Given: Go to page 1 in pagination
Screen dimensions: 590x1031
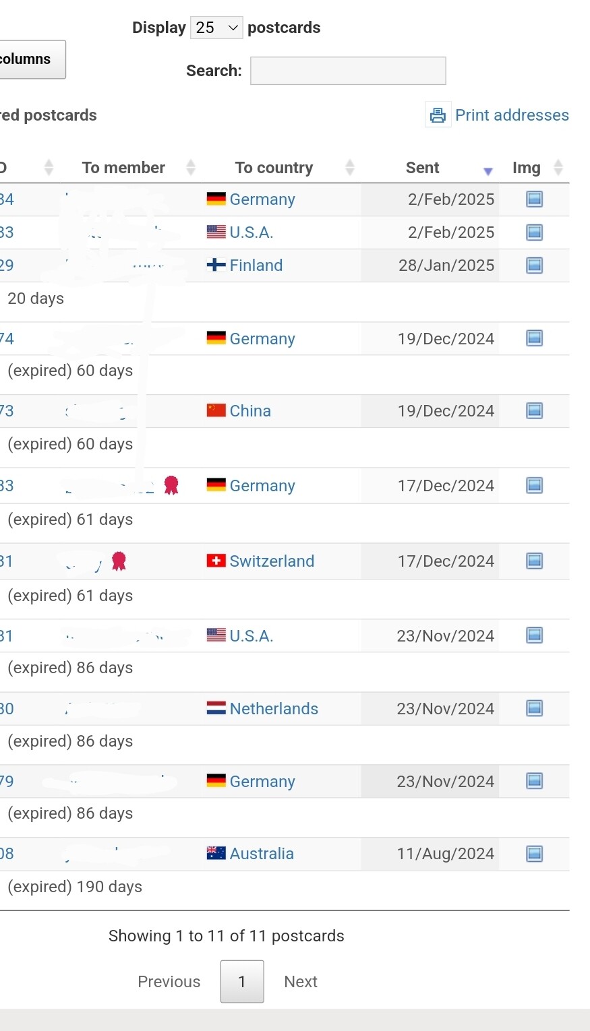Looking at the screenshot, I should click(242, 982).
